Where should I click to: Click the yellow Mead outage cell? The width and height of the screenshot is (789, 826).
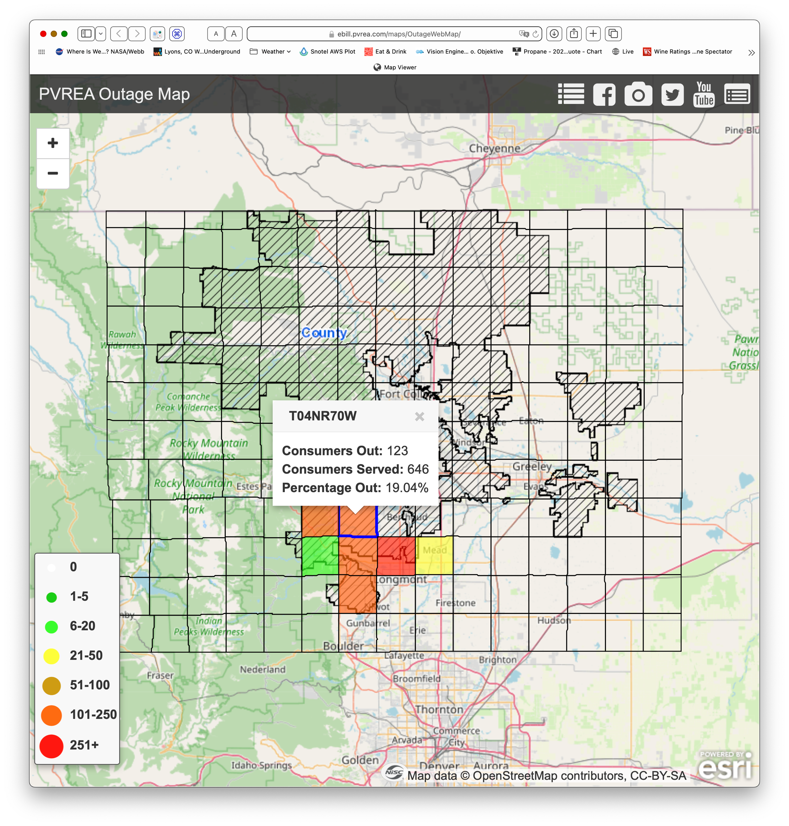434,555
